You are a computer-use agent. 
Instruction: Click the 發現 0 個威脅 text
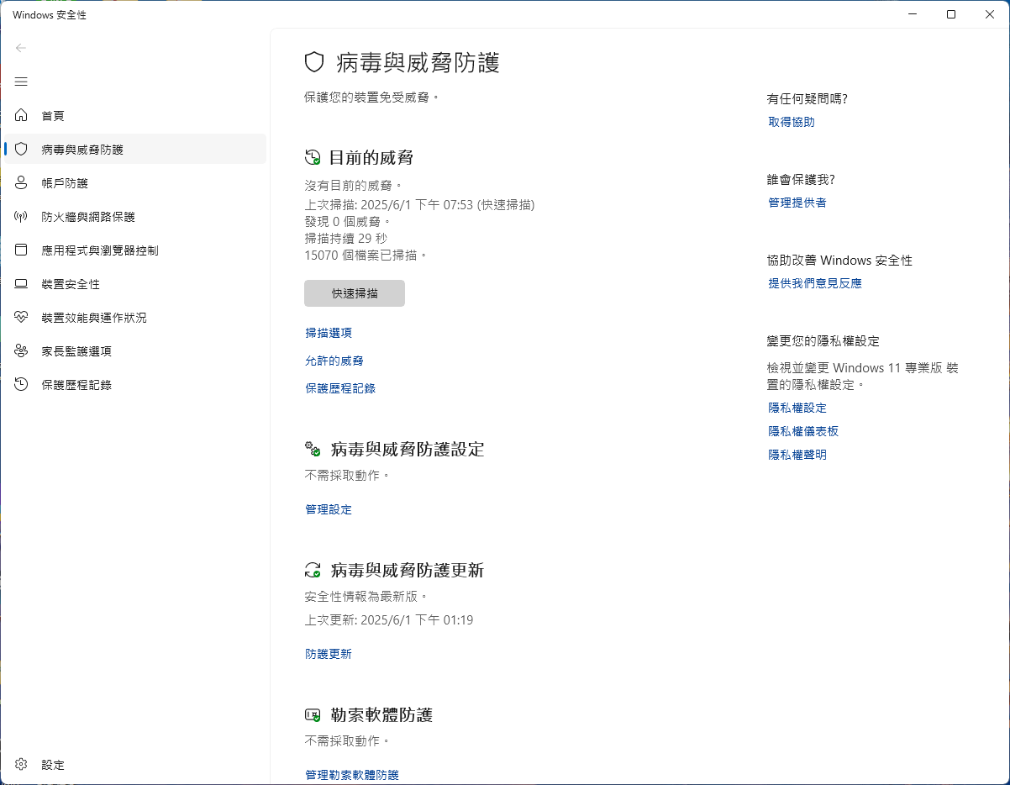pos(348,221)
